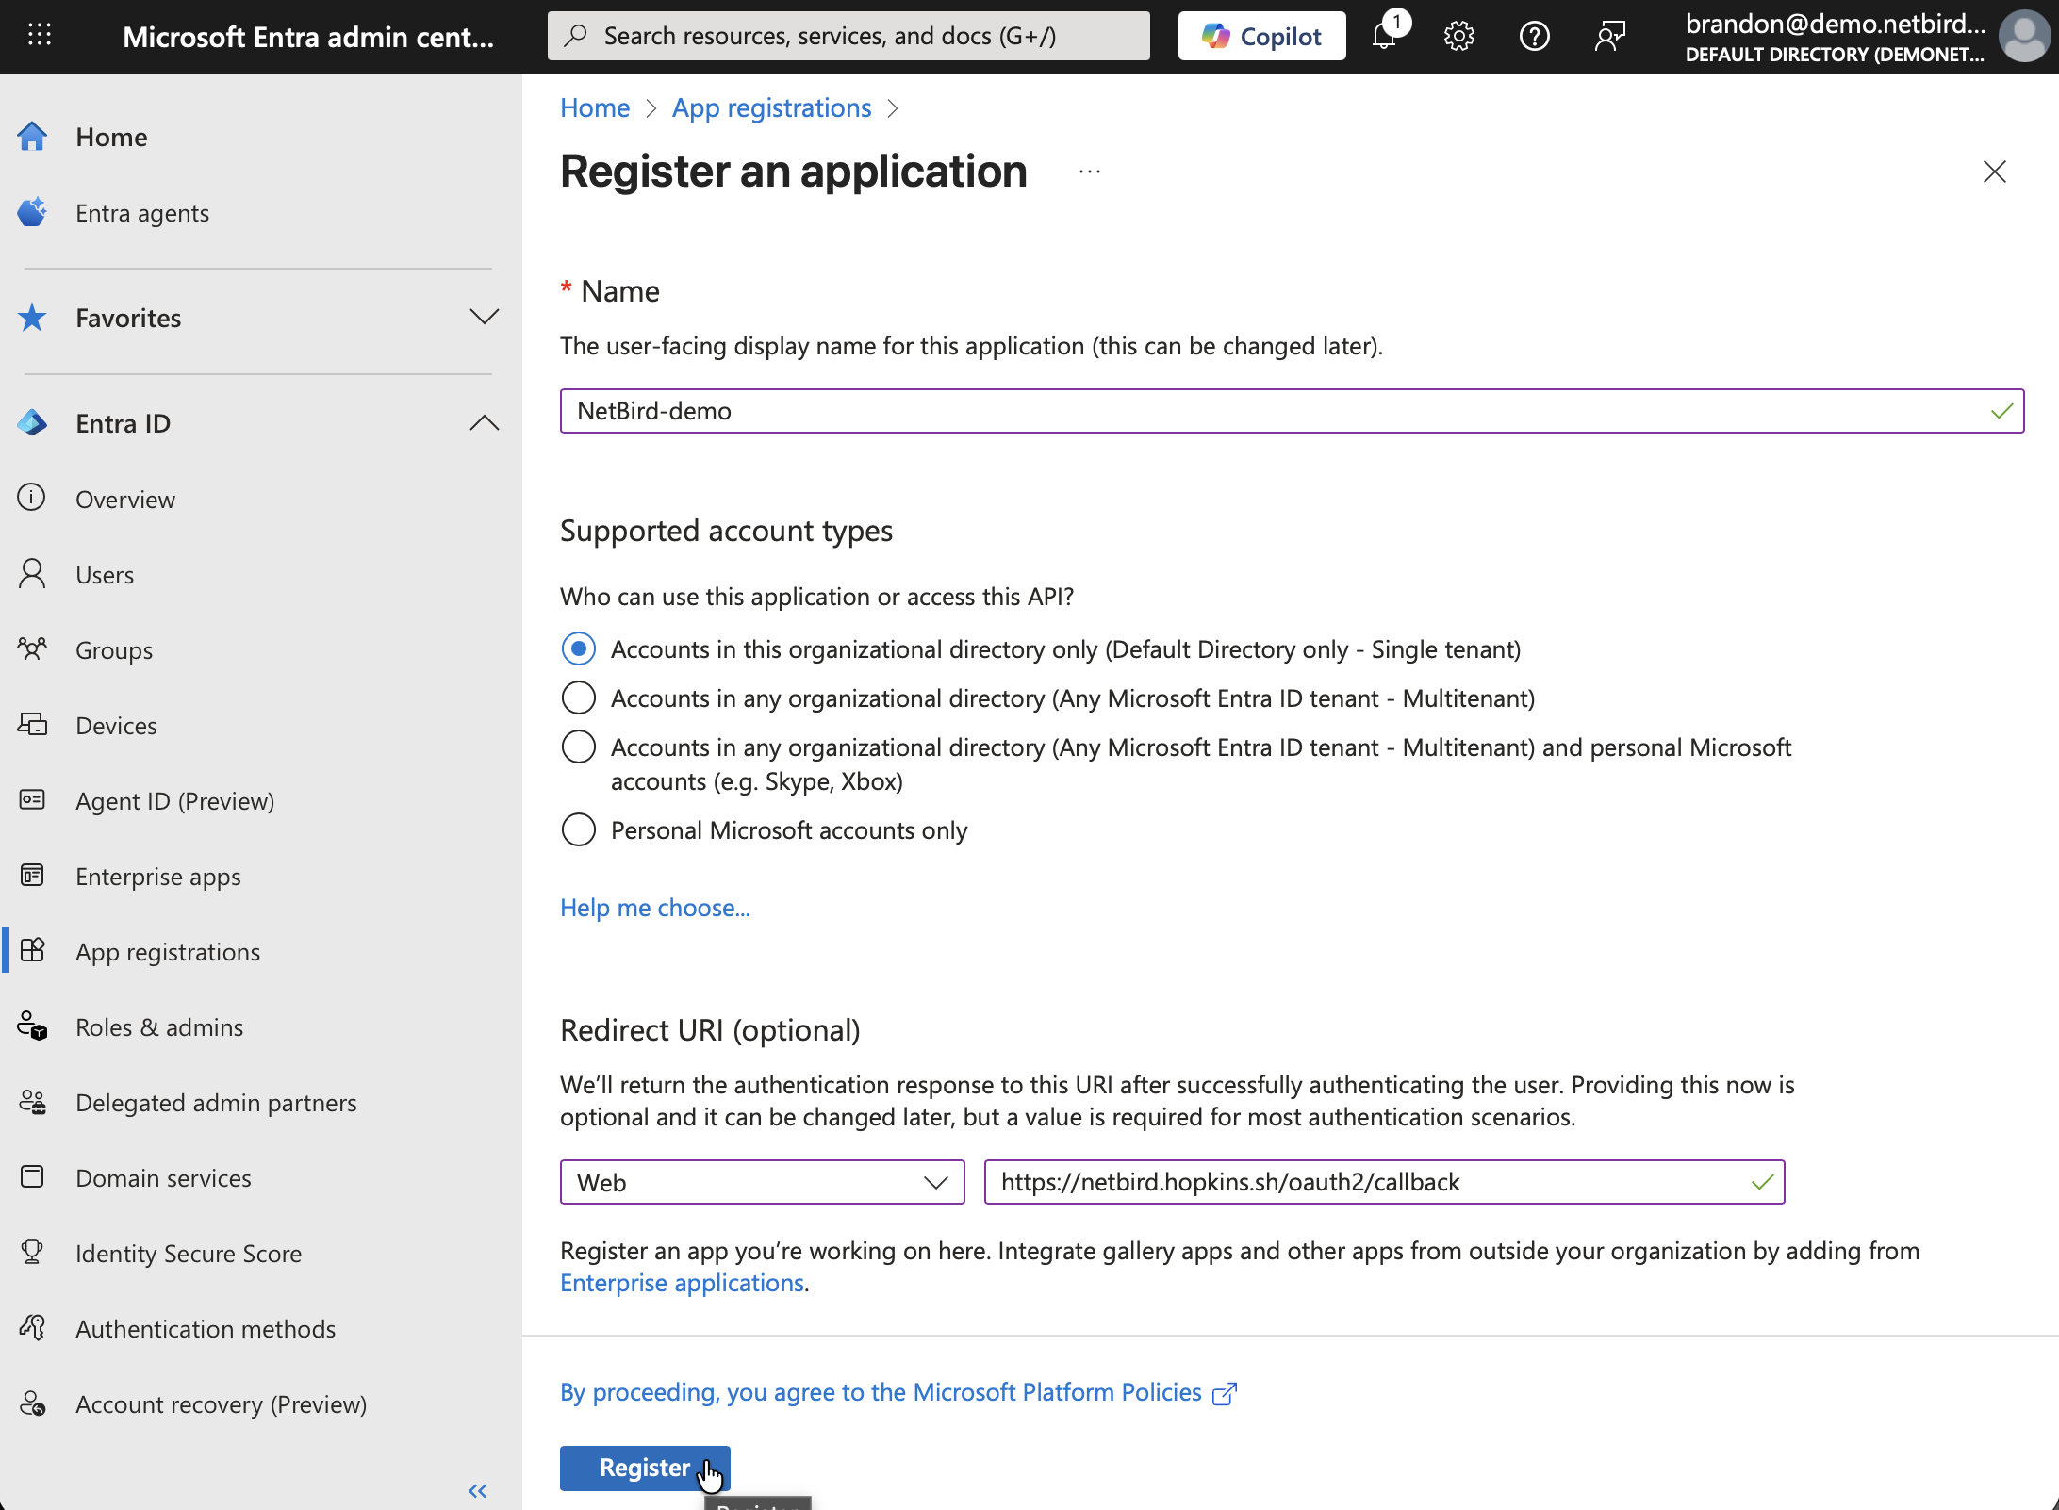Open the help menu icon
This screenshot has width=2059, height=1510.
[x=1534, y=36]
